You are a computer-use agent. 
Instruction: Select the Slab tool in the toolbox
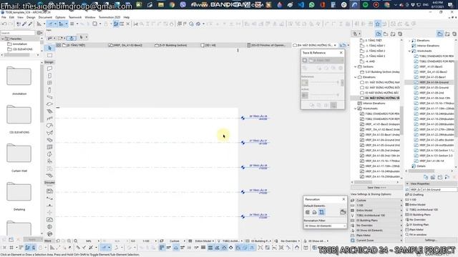tap(49, 104)
